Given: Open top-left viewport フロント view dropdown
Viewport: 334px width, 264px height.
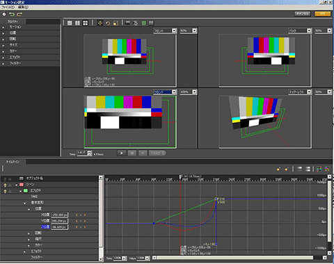Looking at the screenshot, I should [174, 31].
